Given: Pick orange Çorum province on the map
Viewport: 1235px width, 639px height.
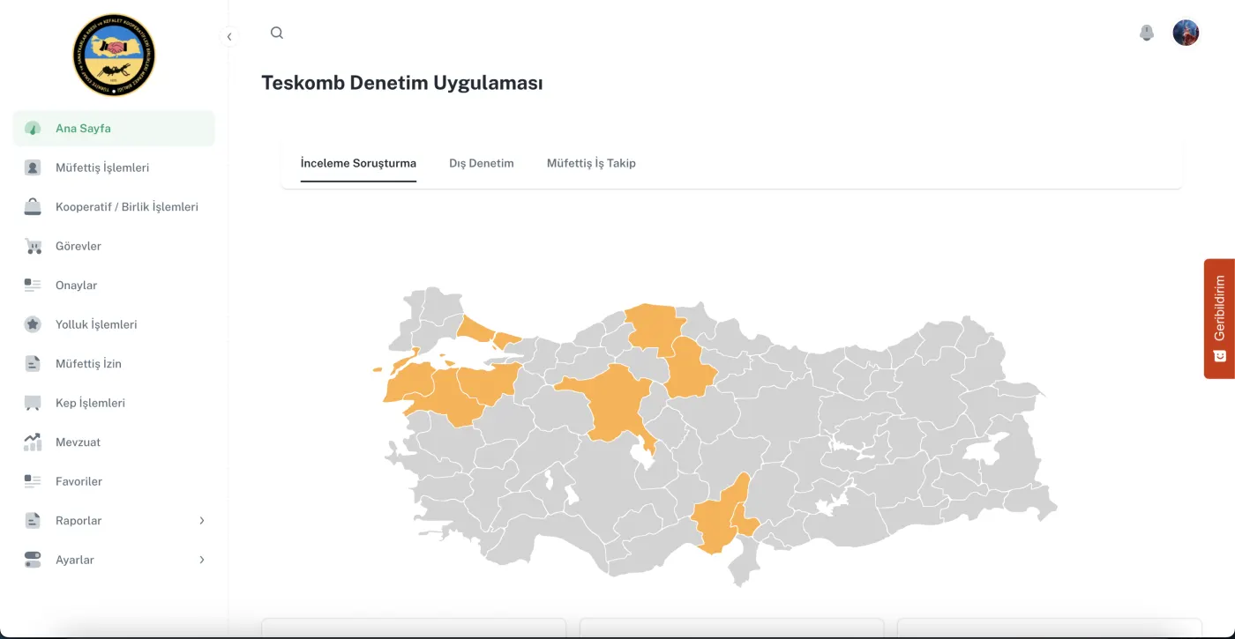Looking at the screenshot, I should click(x=690, y=368).
